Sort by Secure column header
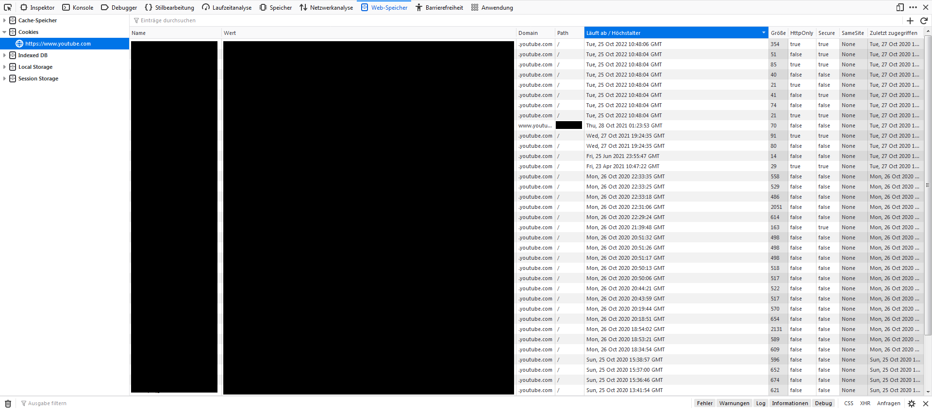The height and width of the screenshot is (410, 932). click(x=828, y=33)
